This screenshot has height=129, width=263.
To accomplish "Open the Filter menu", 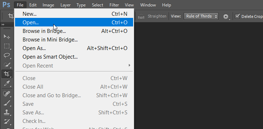I will tap(114, 5).
